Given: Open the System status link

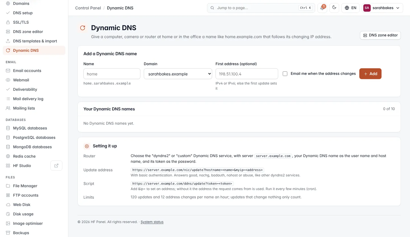Looking at the screenshot, I should 152,222.
